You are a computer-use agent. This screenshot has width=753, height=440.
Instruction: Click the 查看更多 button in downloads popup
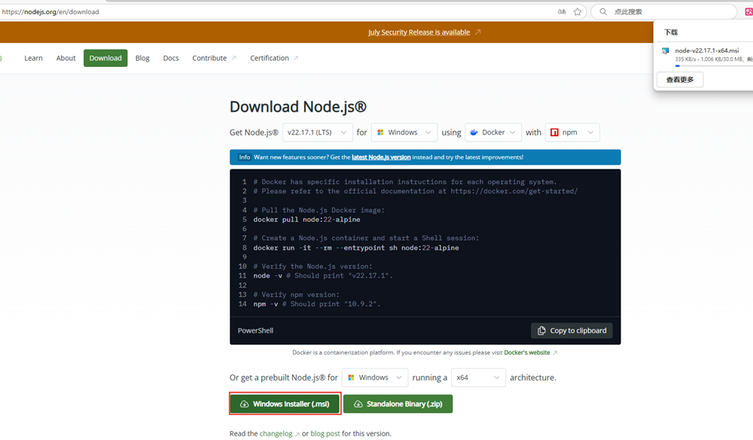(x=680, y=80)
